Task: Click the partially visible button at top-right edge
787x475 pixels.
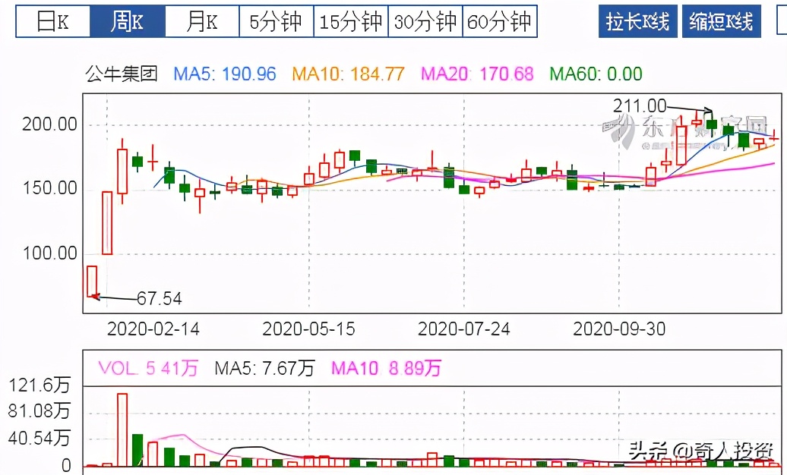Action: pyautogui.click(x=782, y=21)
